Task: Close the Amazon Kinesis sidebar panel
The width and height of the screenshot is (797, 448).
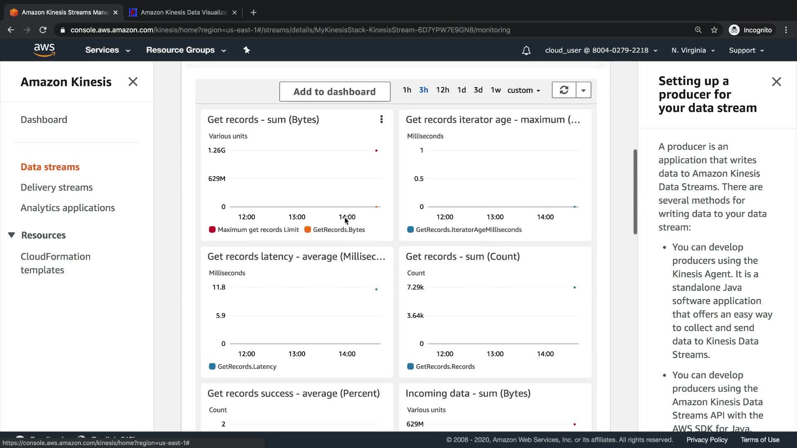Action: pyautogui.click(x=133, y=82)
